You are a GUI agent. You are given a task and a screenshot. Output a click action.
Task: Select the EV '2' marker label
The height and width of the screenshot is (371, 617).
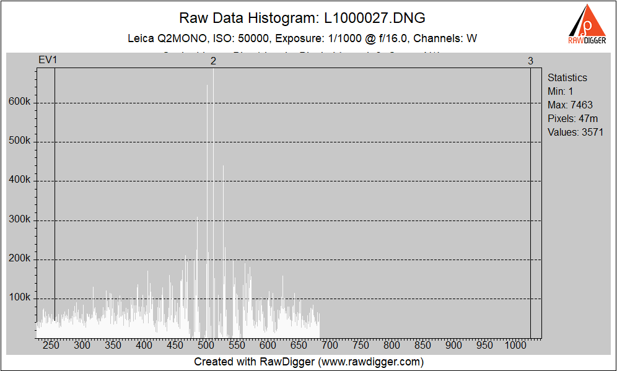[x=213, y=61]
